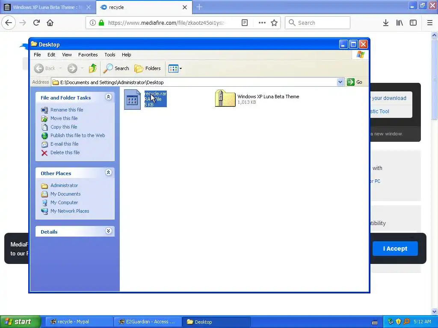Open the browser Library icon

[x=400, y=23]
